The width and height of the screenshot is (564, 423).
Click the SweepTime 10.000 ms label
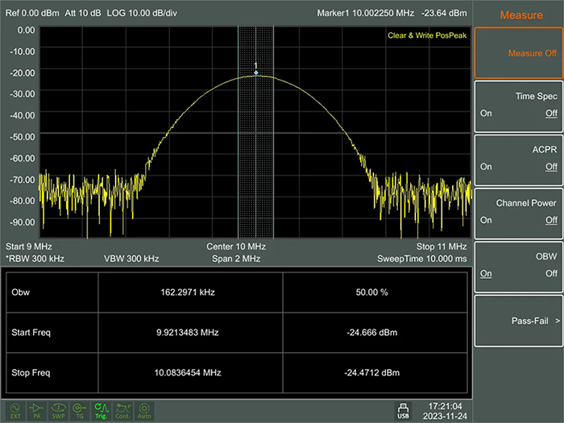click(x=422, y=259)
